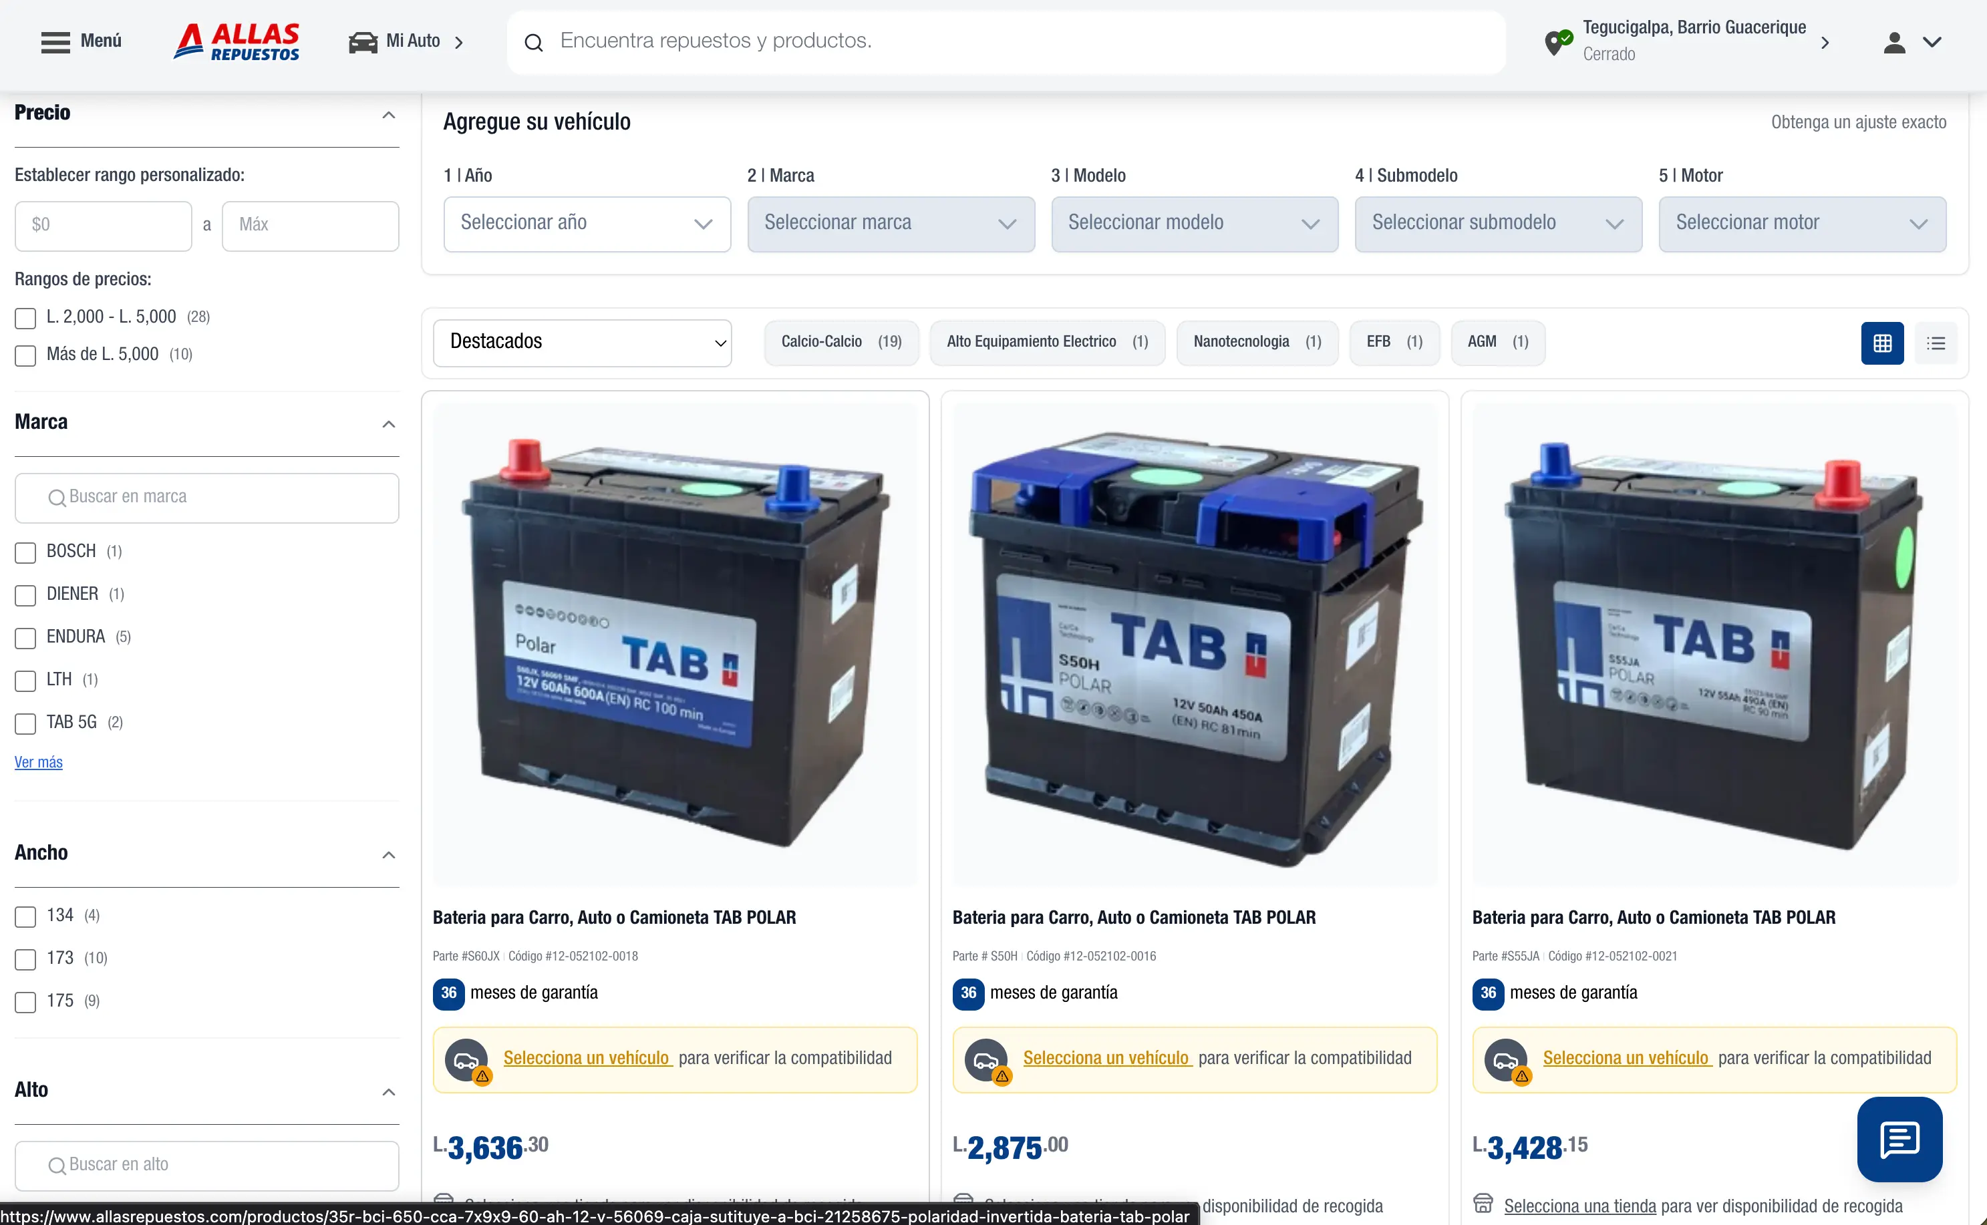Screen dimensions: 1987x1225
Task: Click the 36 warranty badge on S55JA card
Action: pyautogui.click(x=1488, y=993)
